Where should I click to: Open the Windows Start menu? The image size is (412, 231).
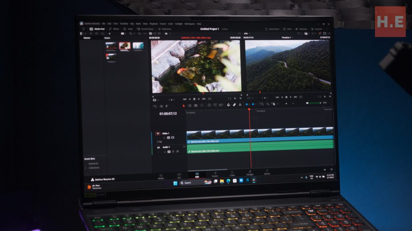(x=175, y=182)
